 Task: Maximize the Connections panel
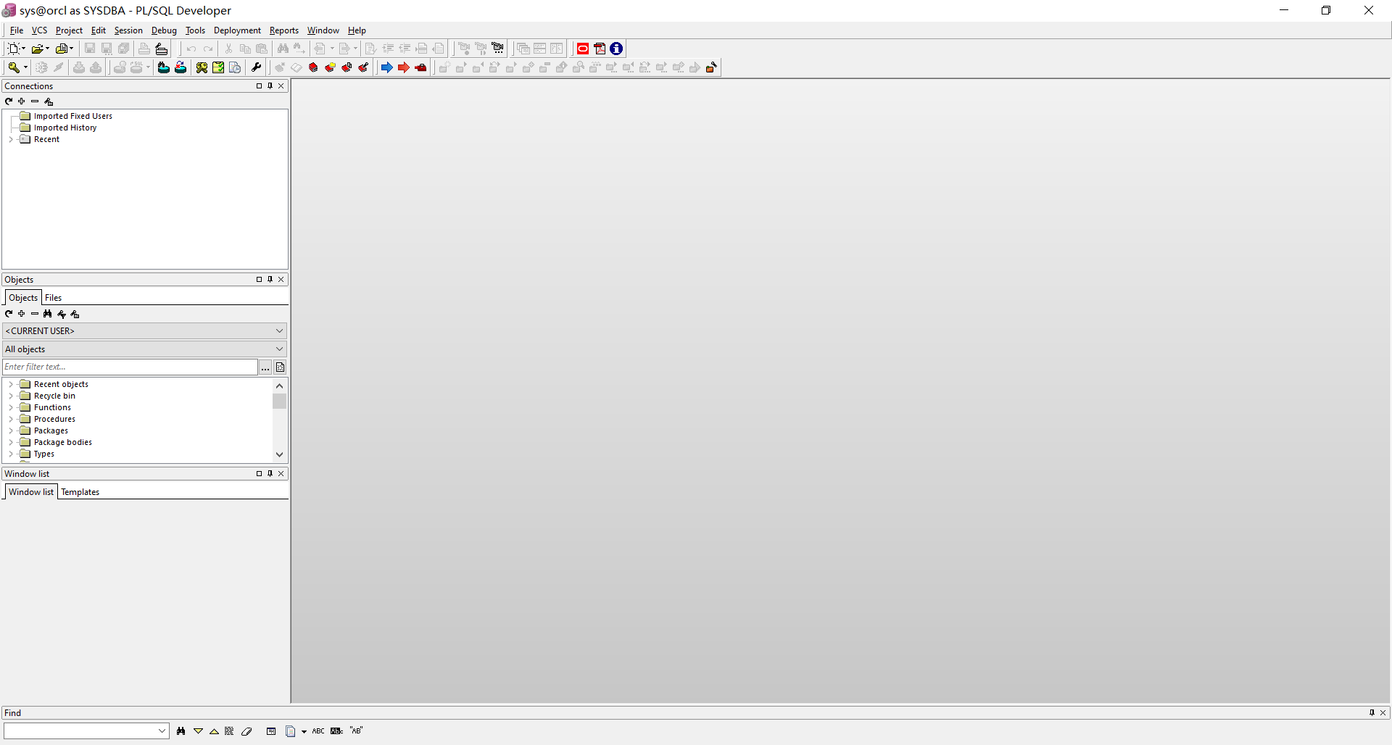click(x=259, y=86)
